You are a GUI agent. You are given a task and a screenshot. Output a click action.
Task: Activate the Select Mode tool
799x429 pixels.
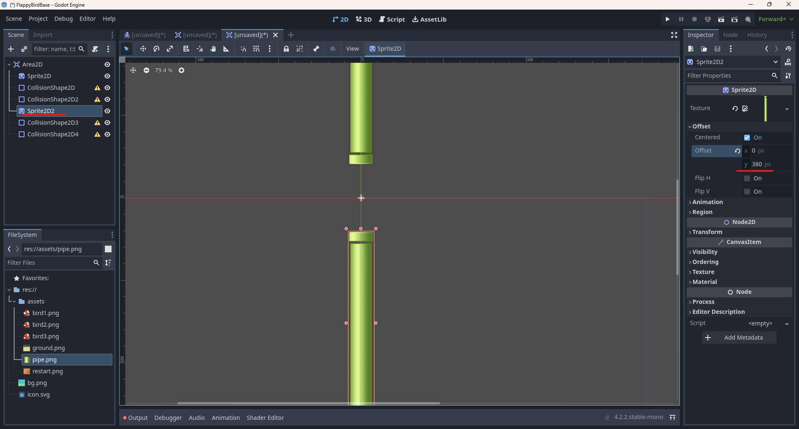point(127,49)
